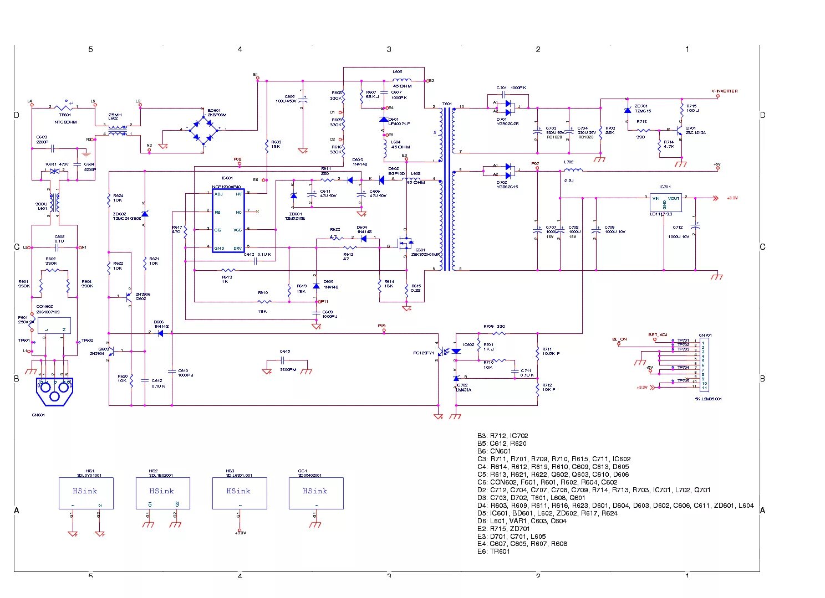Select the BRT_ADJ signal label
The width and height of the screenshot is (825, 598).
[x=658, y=334]
